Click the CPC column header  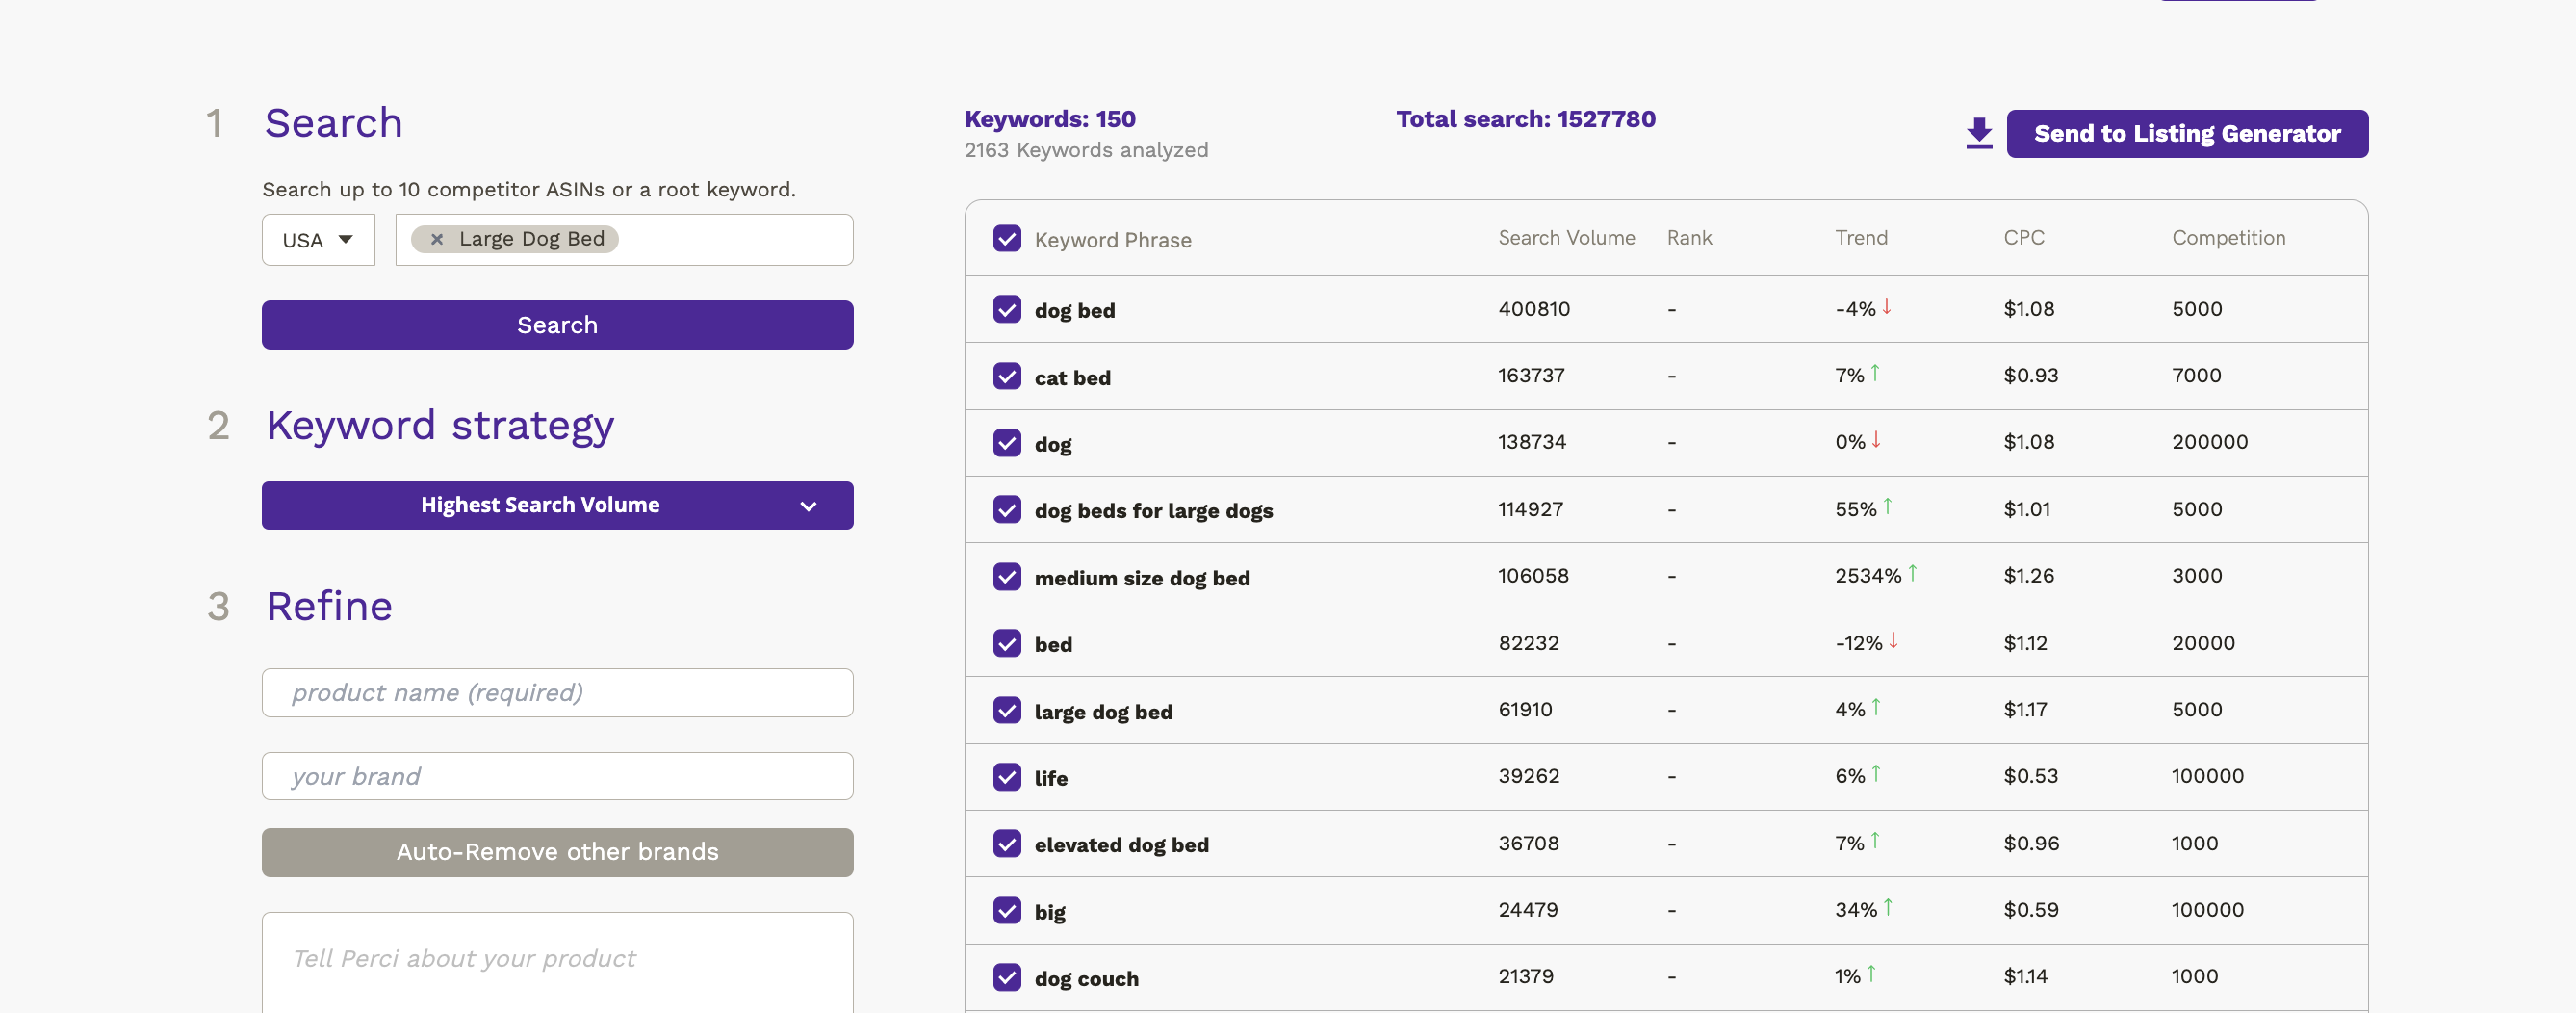[2023, 238]
